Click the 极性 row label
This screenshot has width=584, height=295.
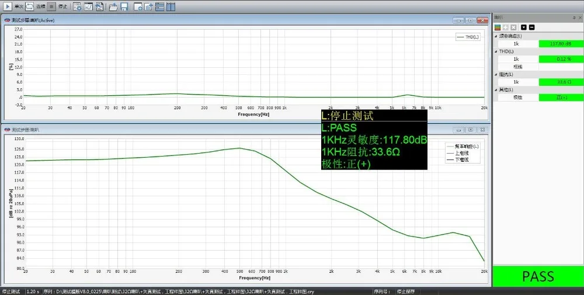point(517,97)
